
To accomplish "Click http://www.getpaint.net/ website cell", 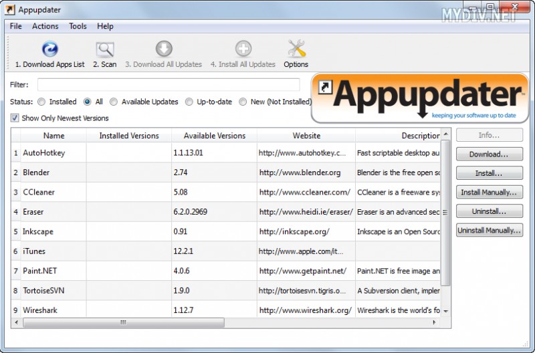I will [306, 271].
